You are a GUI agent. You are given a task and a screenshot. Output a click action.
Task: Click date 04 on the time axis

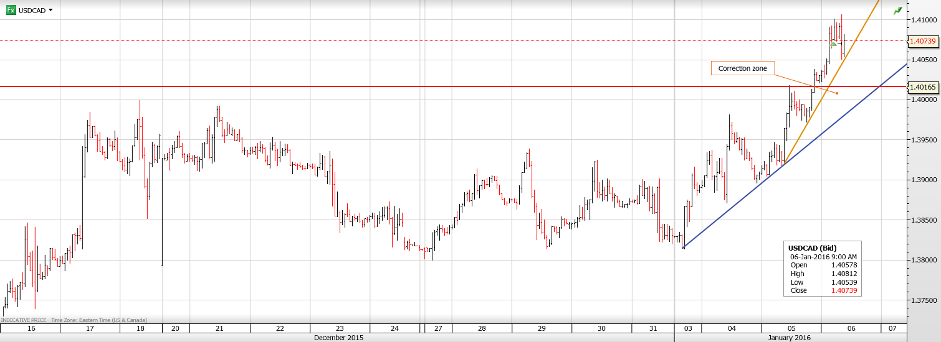pyautogui.click(x=731, y=328)
